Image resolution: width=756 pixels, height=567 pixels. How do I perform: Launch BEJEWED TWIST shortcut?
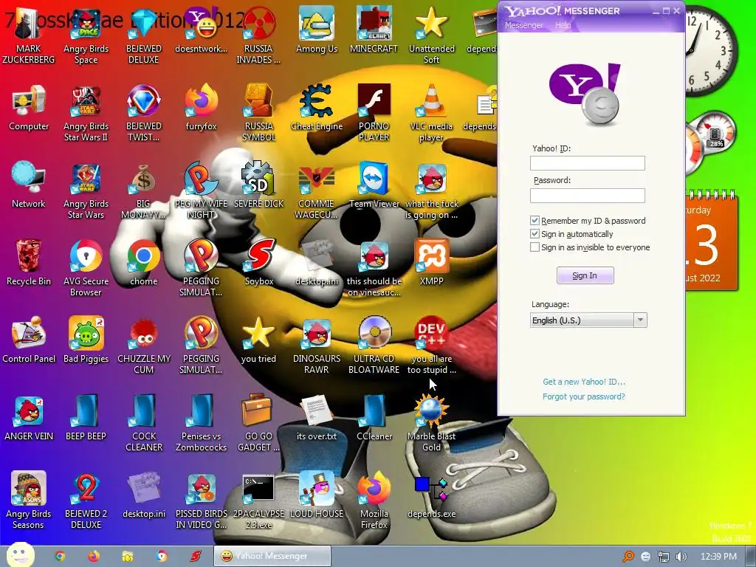[144, 112]
